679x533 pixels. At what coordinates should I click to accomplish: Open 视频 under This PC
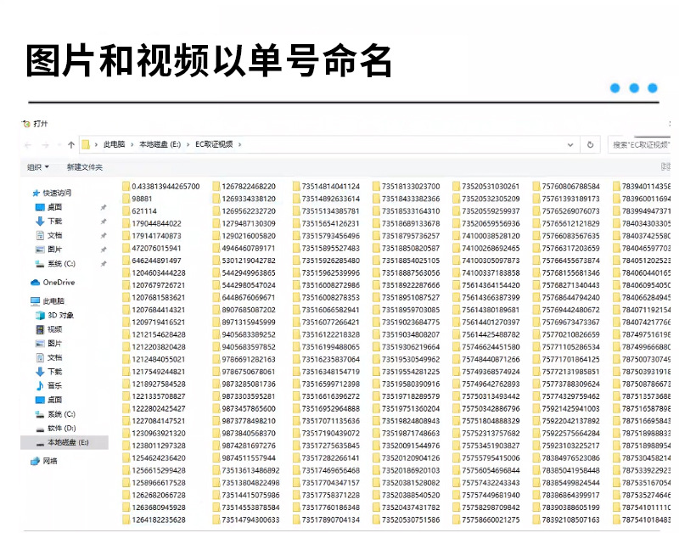(x=54, y=329)
